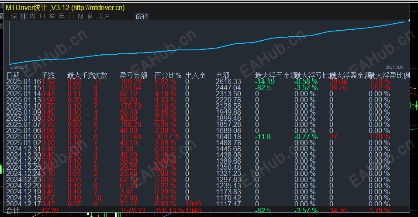Select the 2024.12.24 date row
The height and width of the screenshot is (217, 418).
pyautogui.click(x=24, y=174)
